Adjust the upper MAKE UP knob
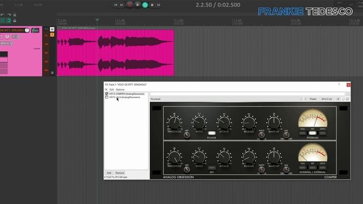Image resolution: width=363 pixels, height=204 pixels. [274, 122]
